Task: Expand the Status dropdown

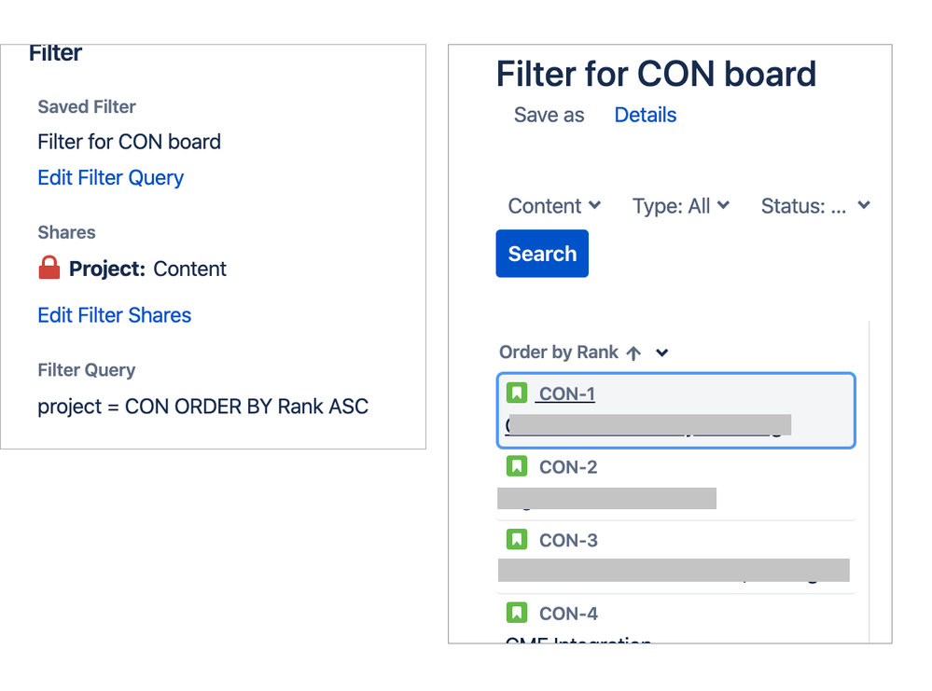Action: pos(815,205)
